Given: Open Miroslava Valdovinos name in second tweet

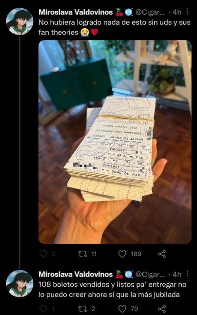Looking at the screenshot, I should [76, 274].
